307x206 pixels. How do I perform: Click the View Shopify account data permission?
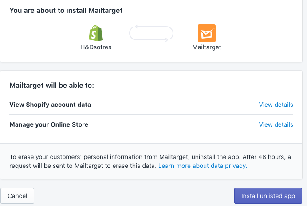click(50, 105)
